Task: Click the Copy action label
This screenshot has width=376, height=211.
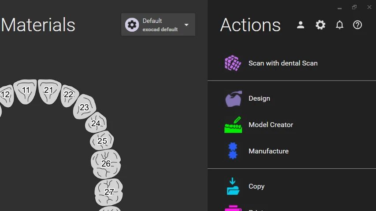Action: click(257, 186)
